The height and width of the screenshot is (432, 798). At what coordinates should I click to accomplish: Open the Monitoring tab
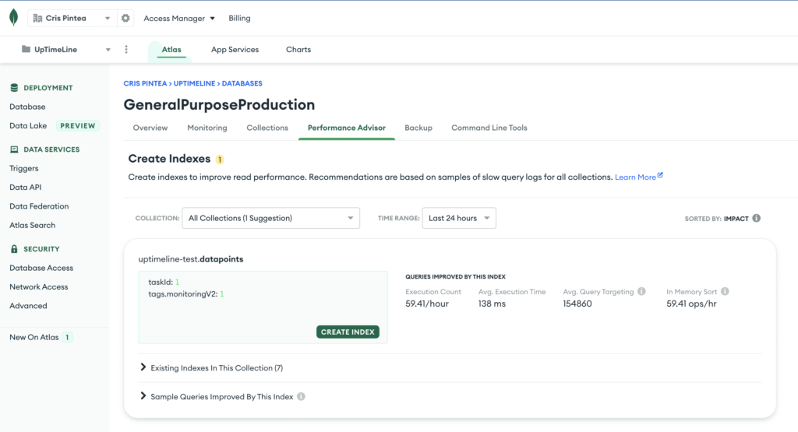(207, 128)
